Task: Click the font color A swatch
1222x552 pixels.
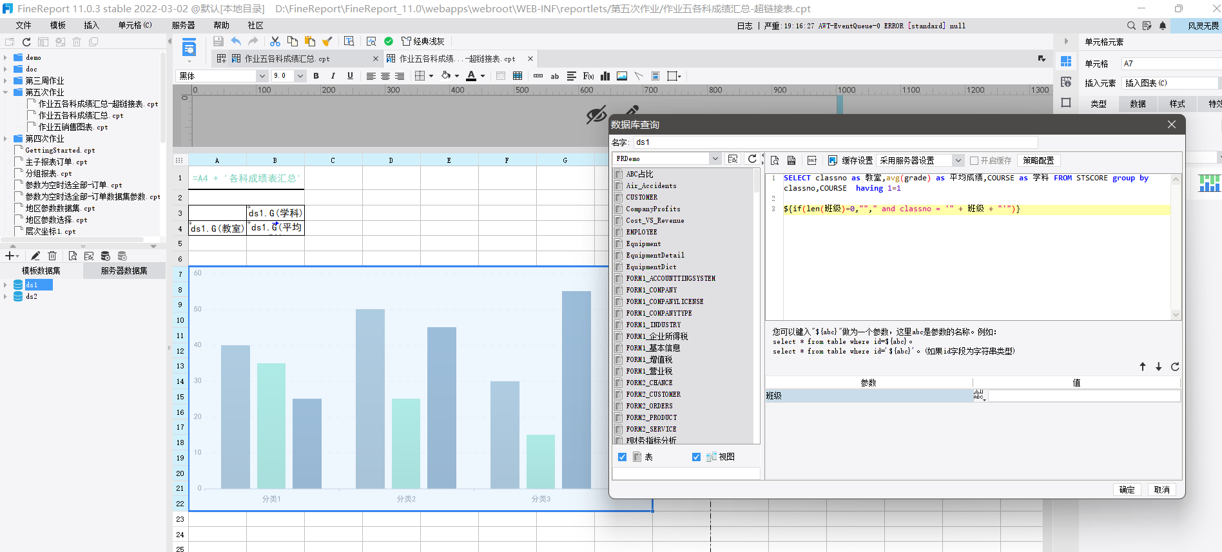Action: [471, 76]
